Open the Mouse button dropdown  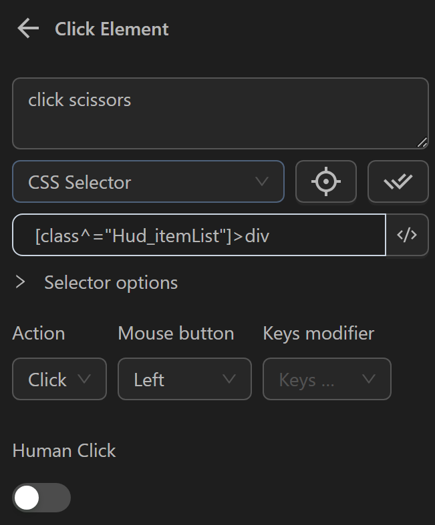(x=184, y=379)
